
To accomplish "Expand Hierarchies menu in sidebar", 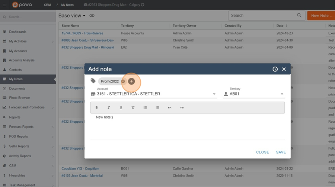I will (x=28, y=175).
